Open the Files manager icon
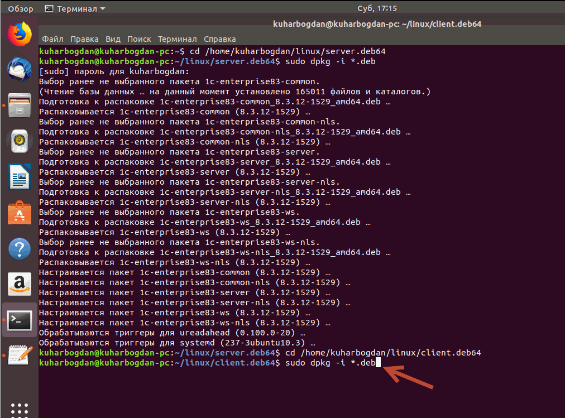 pyautogui.click(x=19, y=105)
